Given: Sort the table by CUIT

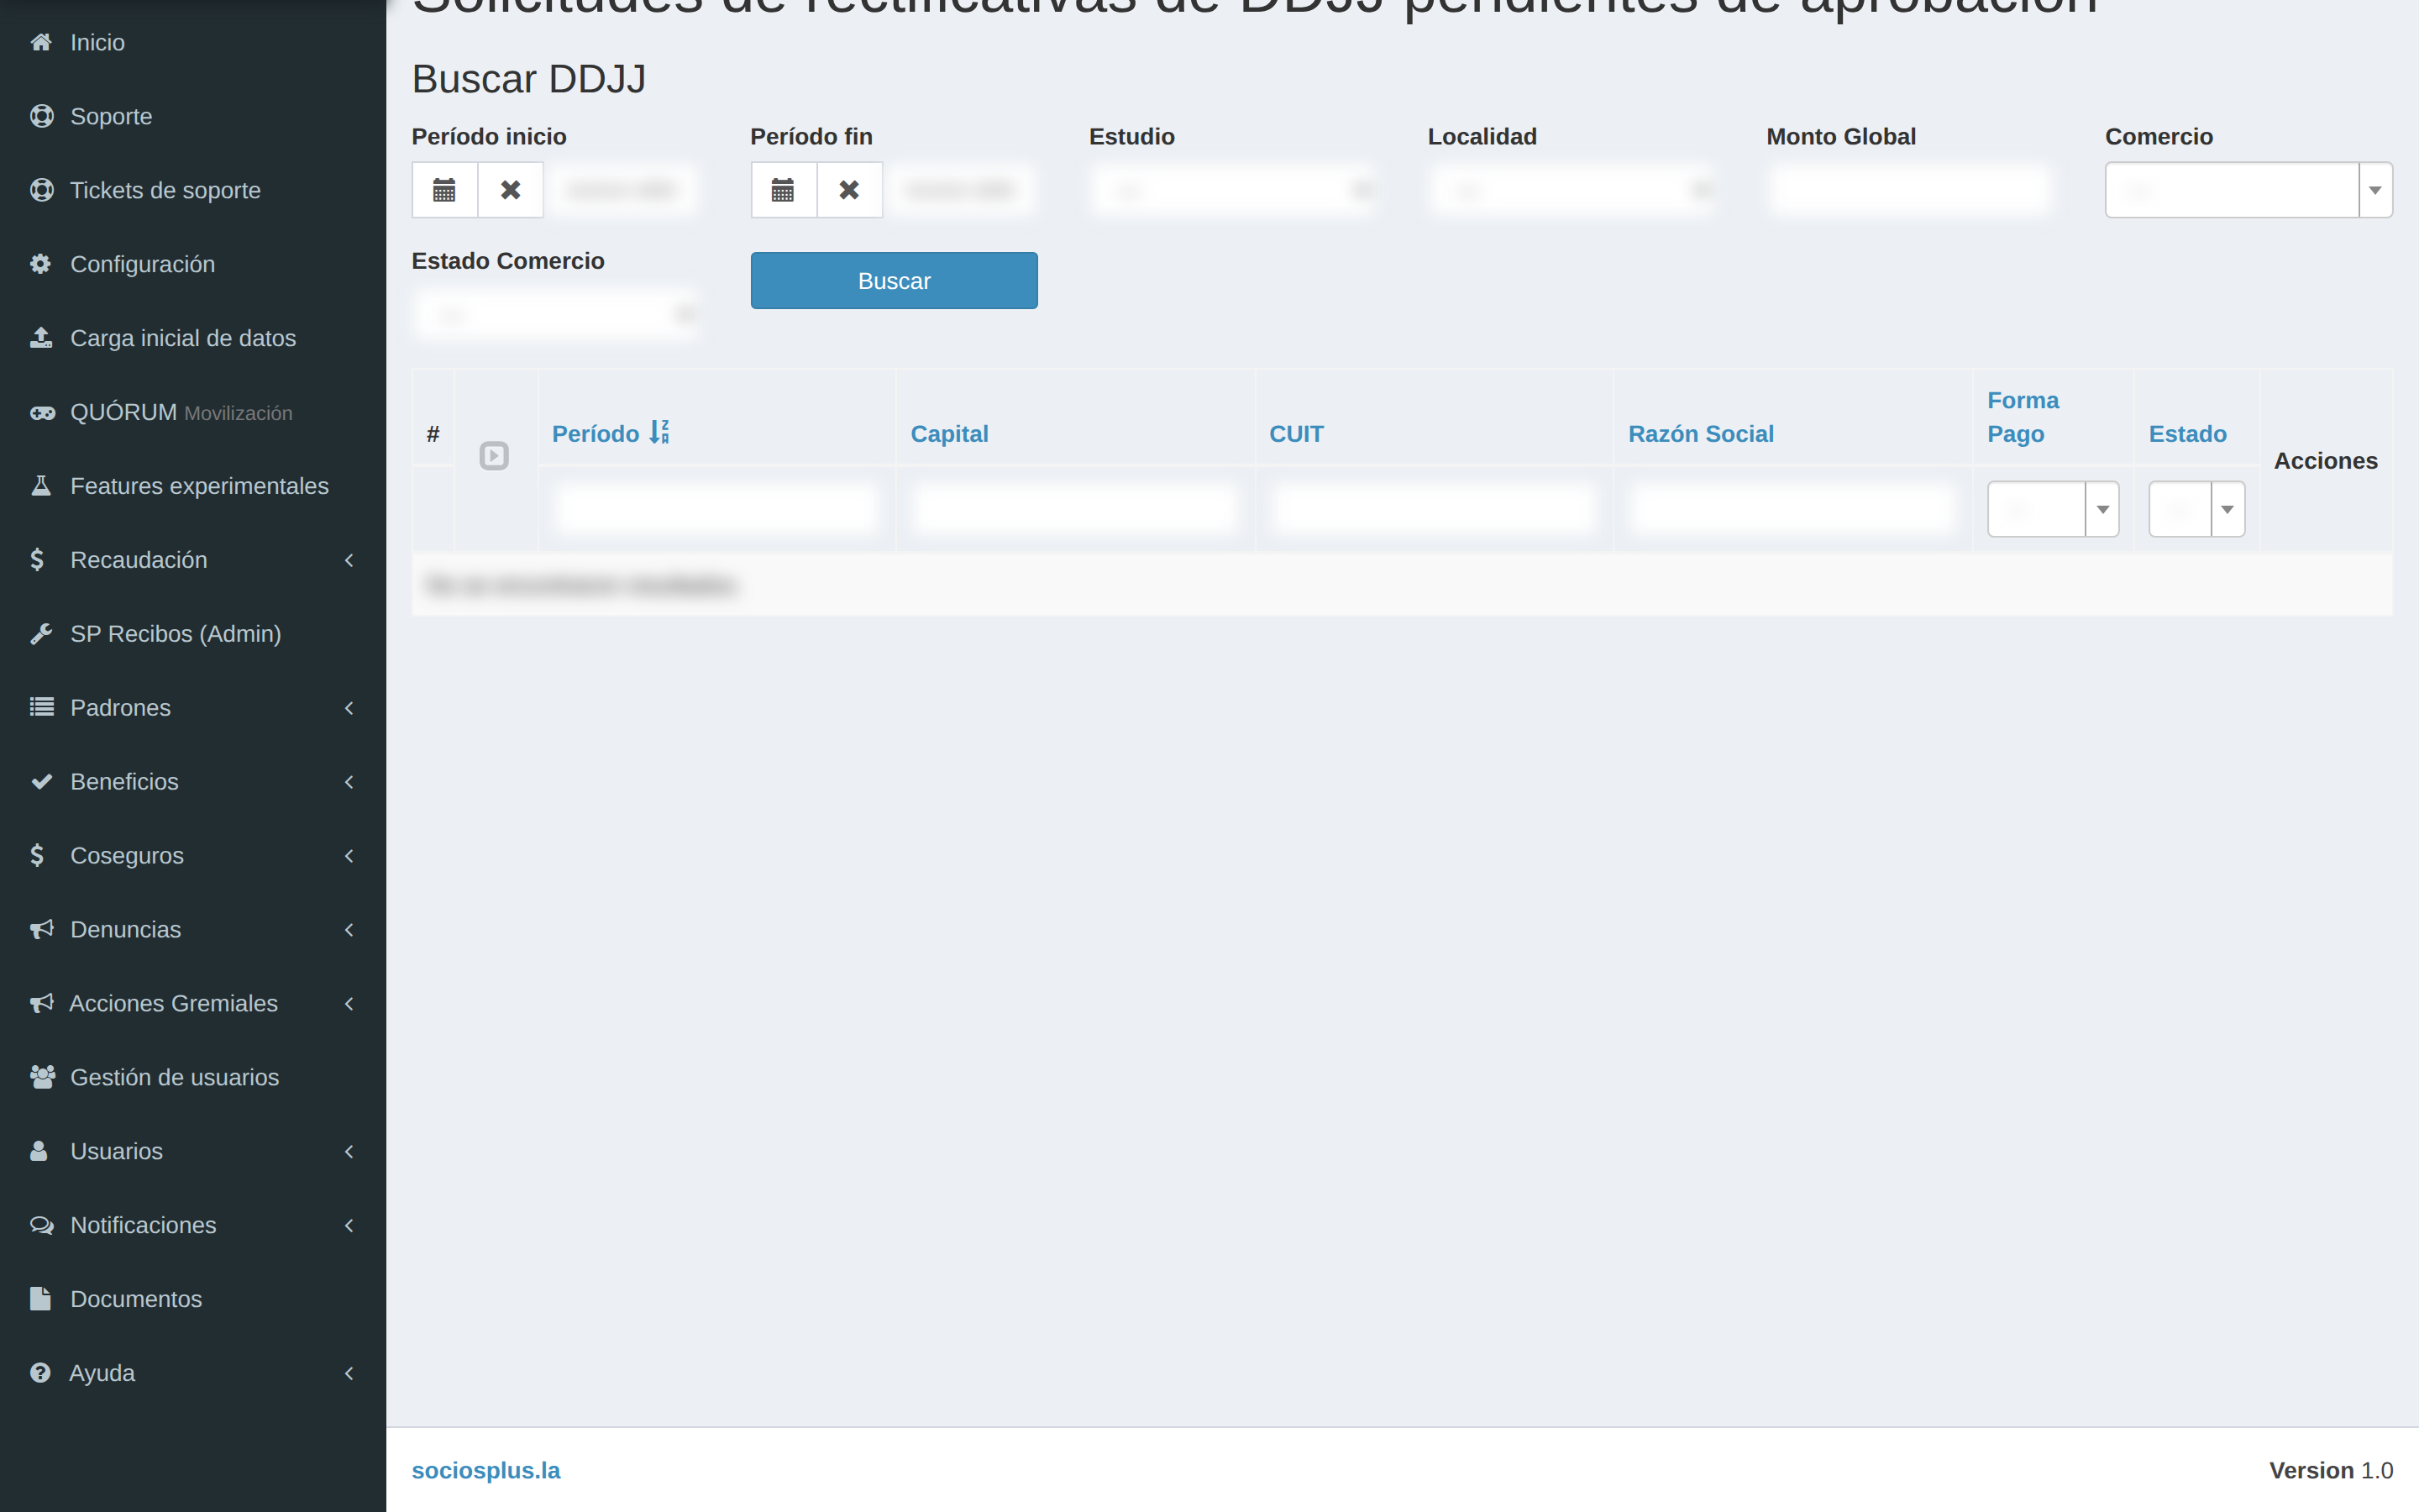Looking at the screenshot, I should tap(1295, 434).
